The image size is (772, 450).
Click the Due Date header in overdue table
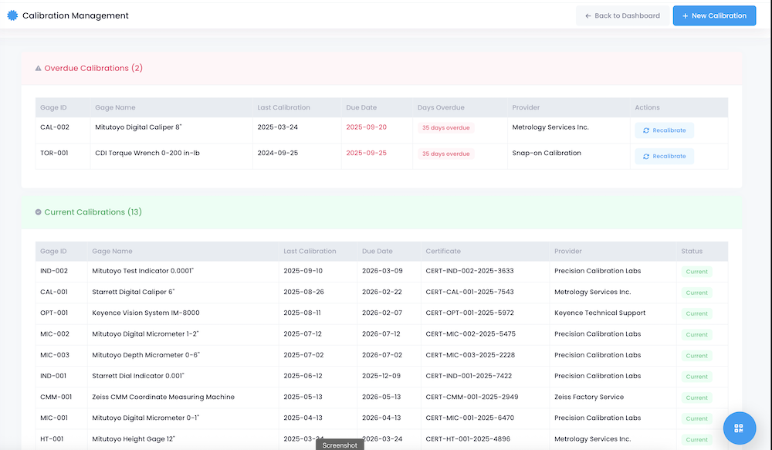362,107
